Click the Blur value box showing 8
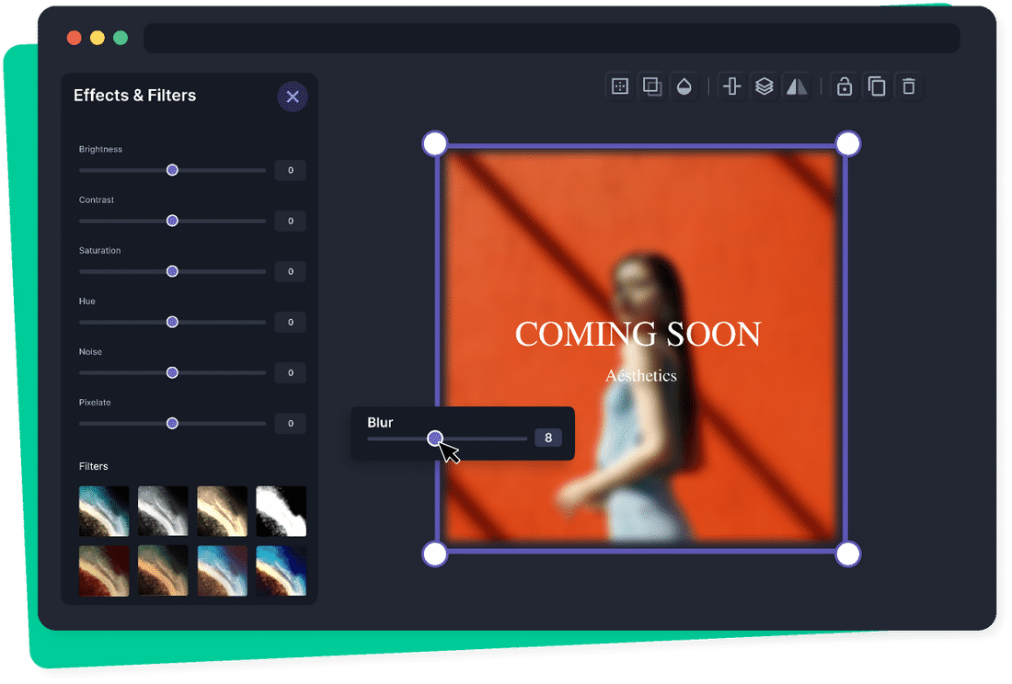 tap(548, 438)
